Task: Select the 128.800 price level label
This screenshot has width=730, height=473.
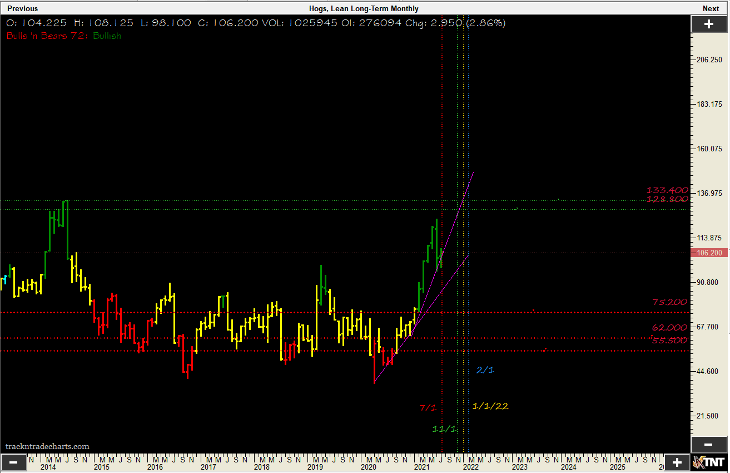Action: pos(667,199)
